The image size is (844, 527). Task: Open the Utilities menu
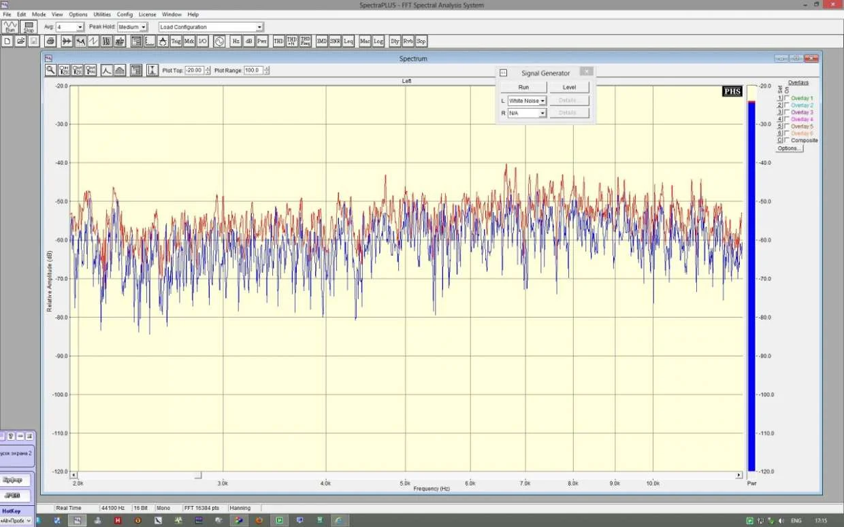pyautogui.click(x=101, y=14)
